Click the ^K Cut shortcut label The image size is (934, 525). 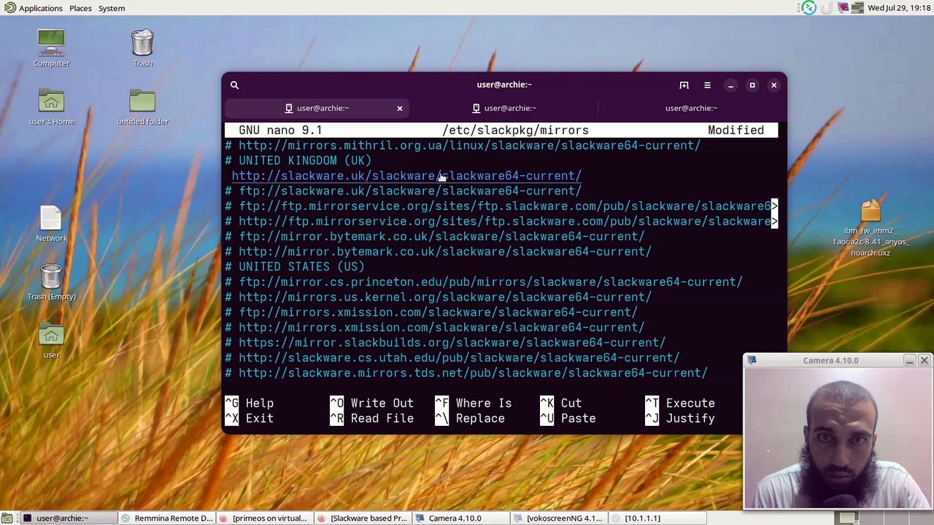point(560,403)
